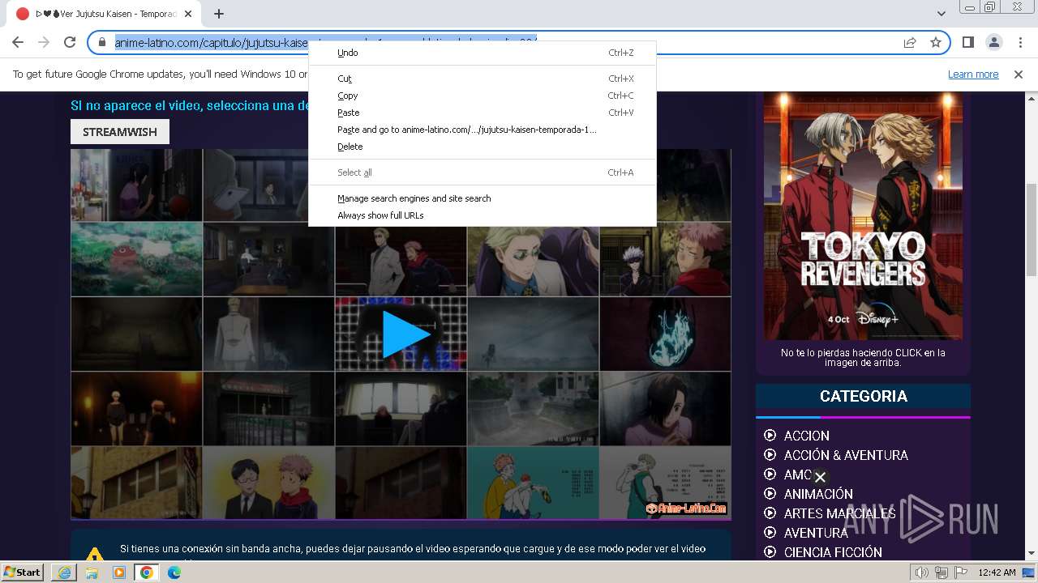The image size is (1038, 583).
Task: Open Microsoft Edge from taskbar
Action: (174, 572)
